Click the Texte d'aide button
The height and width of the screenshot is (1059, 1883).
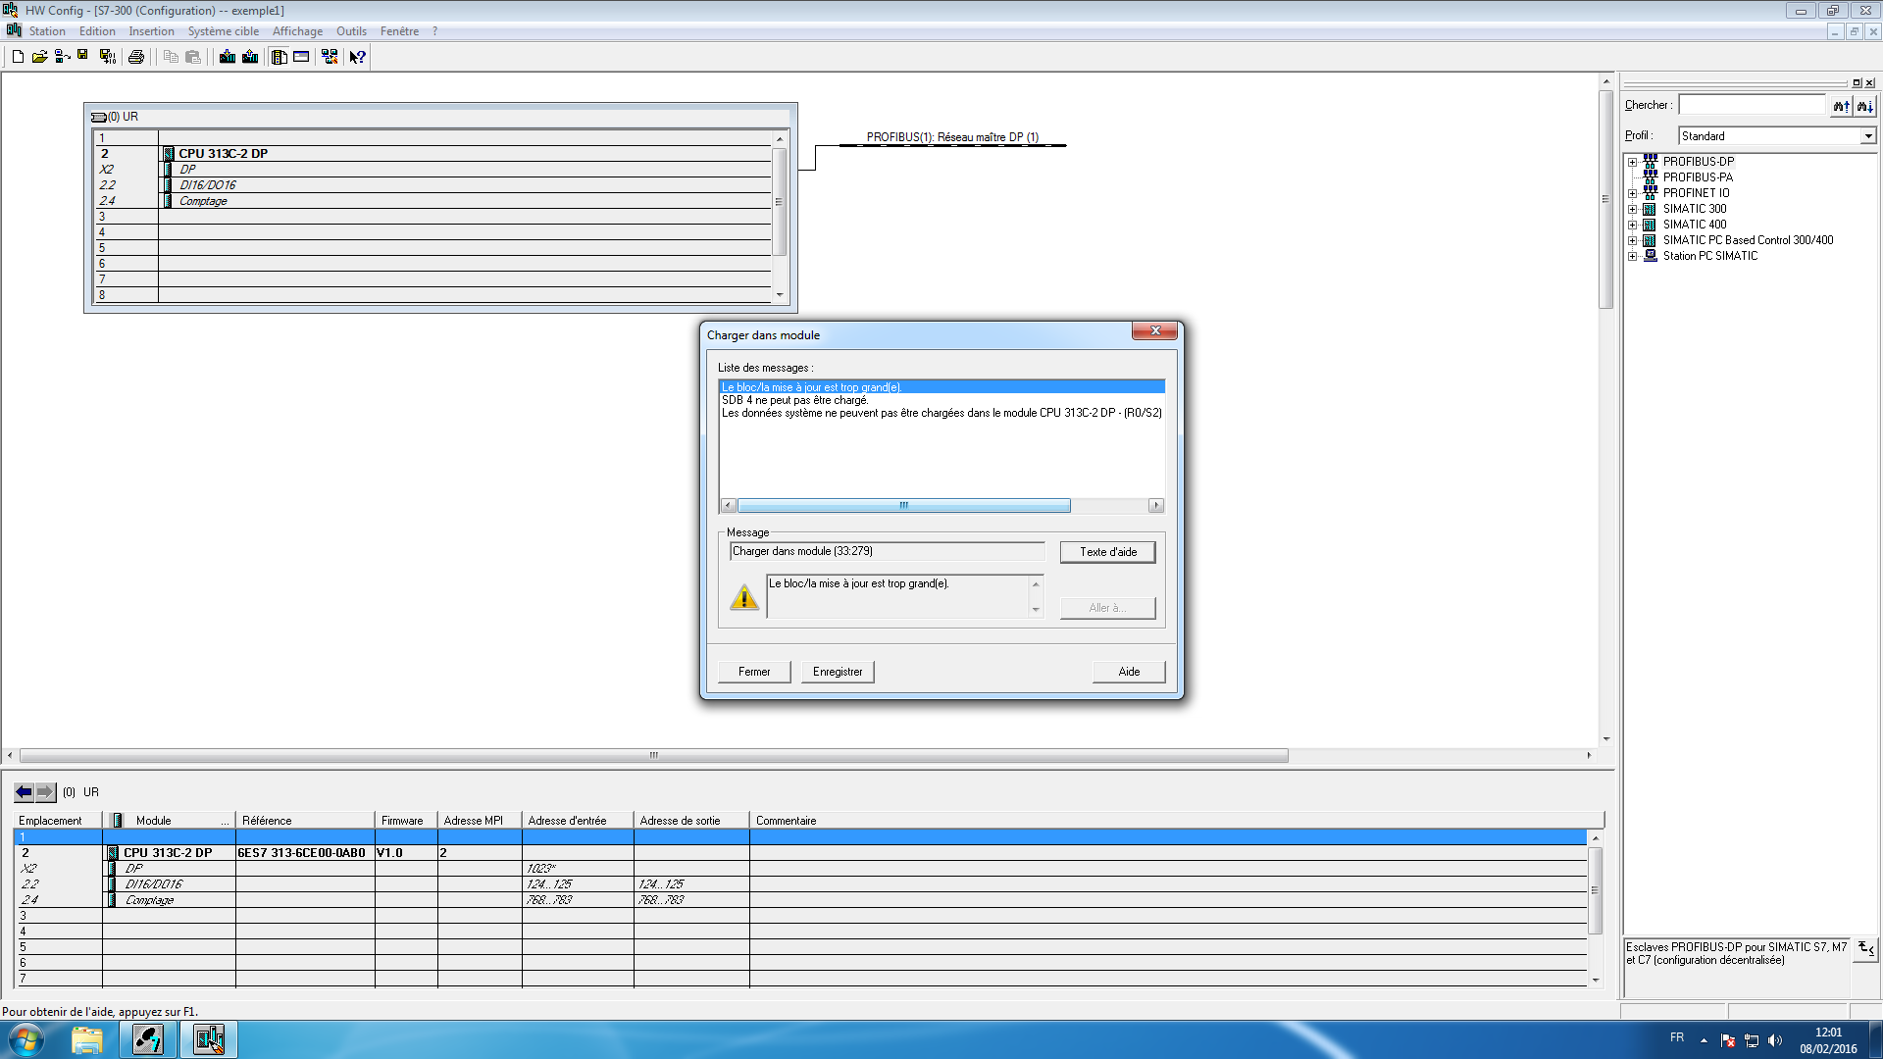[1107, 552]
